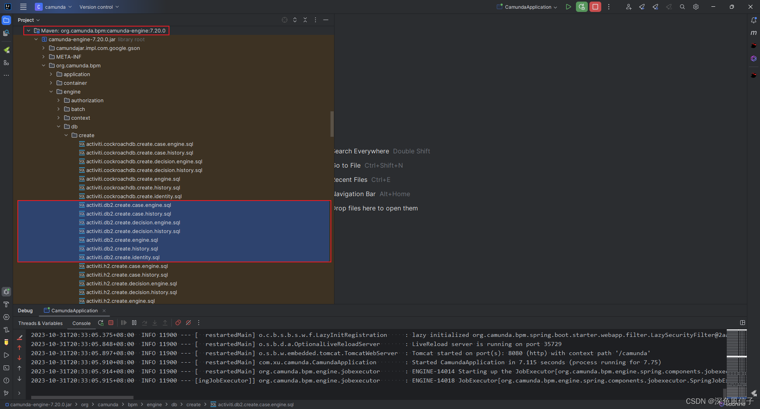The height and width of the screenshot is (409, 760).
Task: Toggle debug layout settings icon
Action: click(743, 323)
